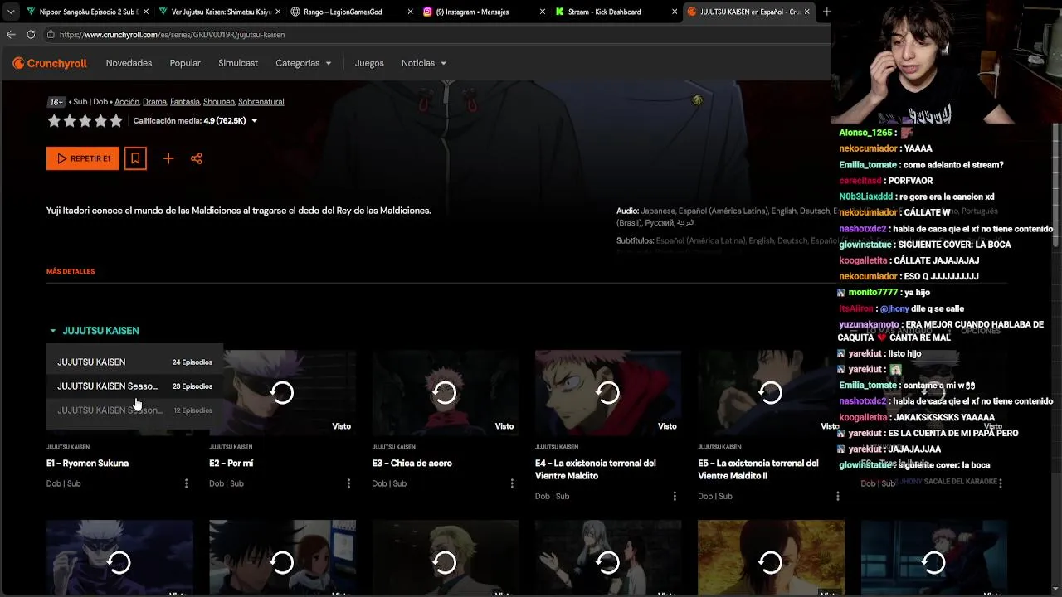Open the Fantasía genre link
Screen dimensions: 1062x597
coord(185,102)
